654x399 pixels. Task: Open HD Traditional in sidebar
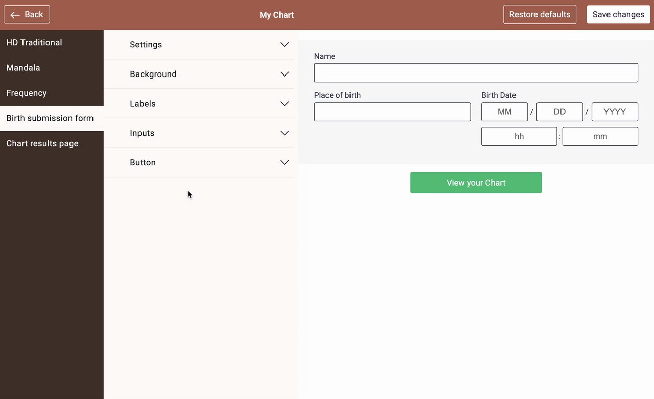[34, 43]
